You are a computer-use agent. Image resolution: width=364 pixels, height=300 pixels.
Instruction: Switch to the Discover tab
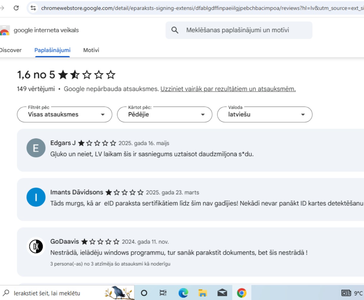coord(10,50)
